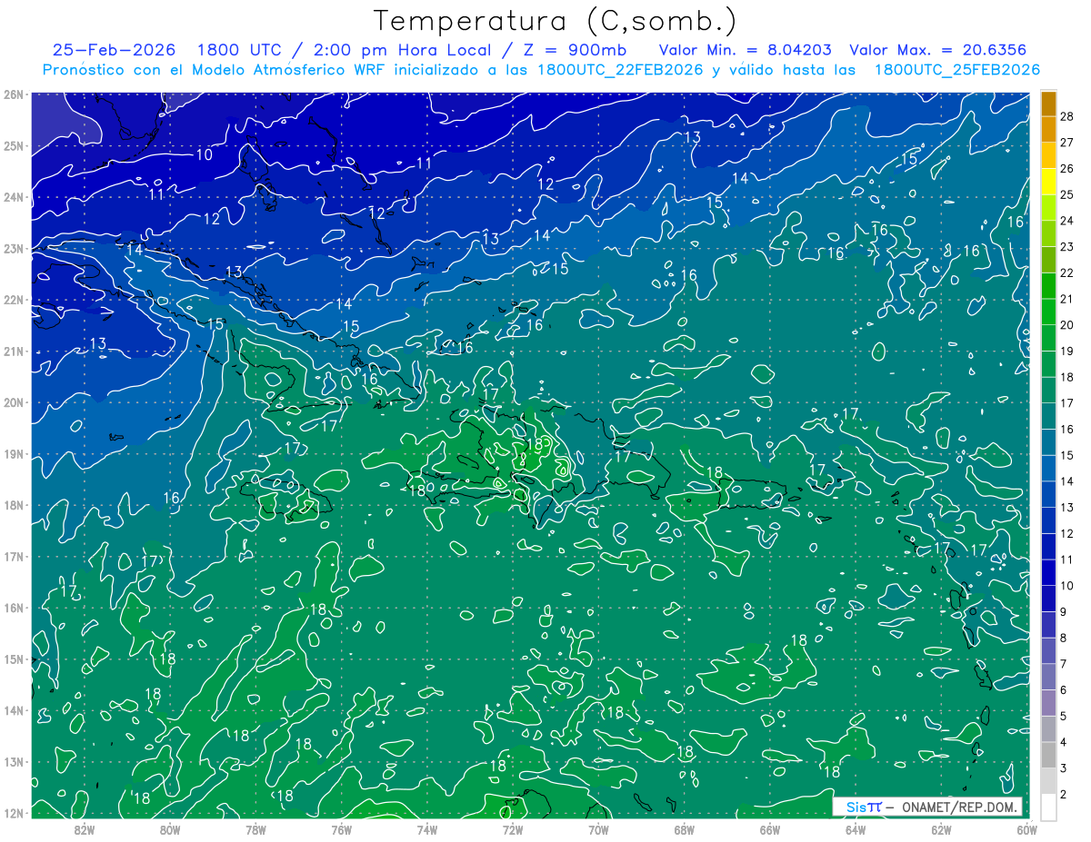The height and width of the screenshot is (842, 1091).
Task: Click the "20N" latitude axis label
Action: tap(13, 402)
